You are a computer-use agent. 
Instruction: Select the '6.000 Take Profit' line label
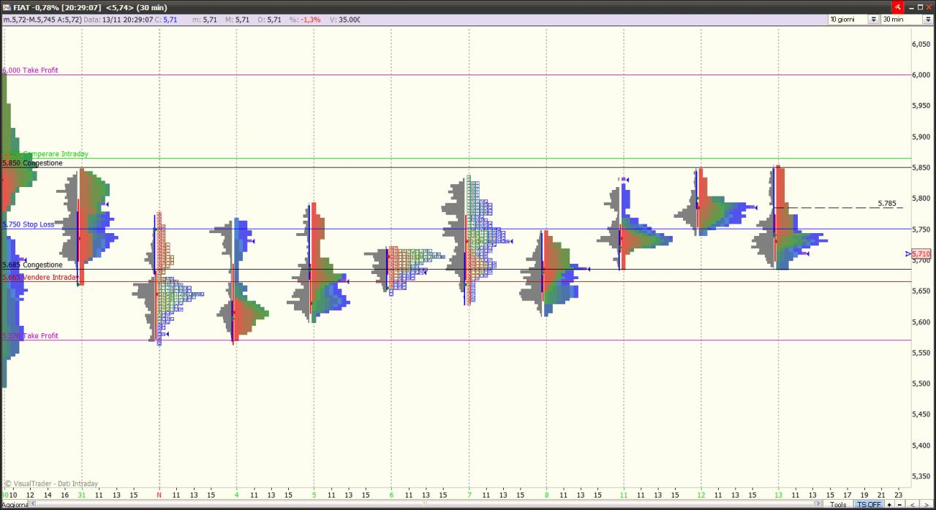30,70
